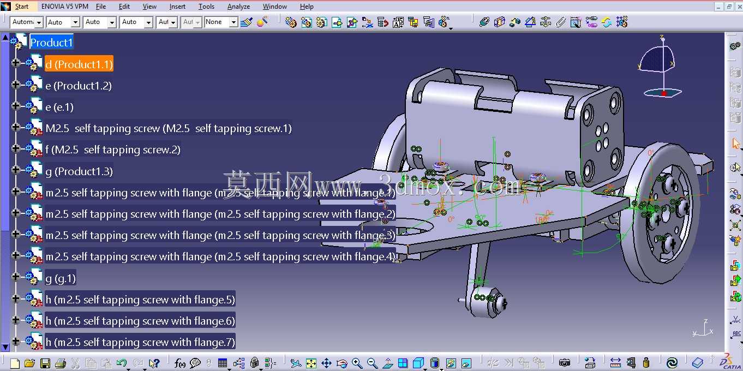
Task: Open the Generate Numbering tool
Action: point(398,22)
